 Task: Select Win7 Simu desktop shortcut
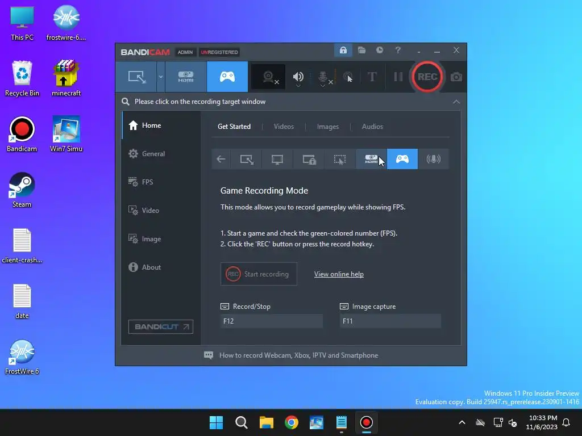(66, 134)
